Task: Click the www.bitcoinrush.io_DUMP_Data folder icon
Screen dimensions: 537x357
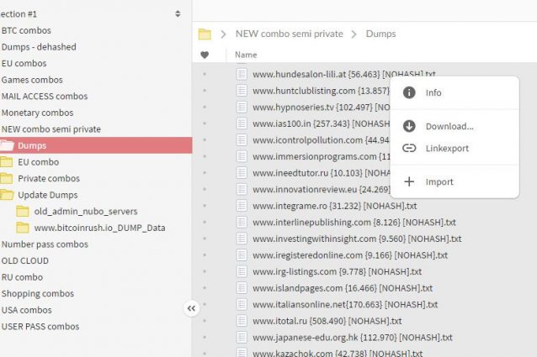Action: point(23,228)
